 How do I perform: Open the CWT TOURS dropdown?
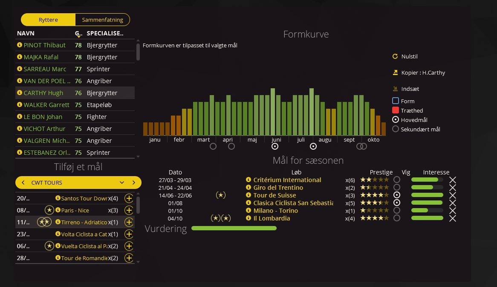pos(121,183)
